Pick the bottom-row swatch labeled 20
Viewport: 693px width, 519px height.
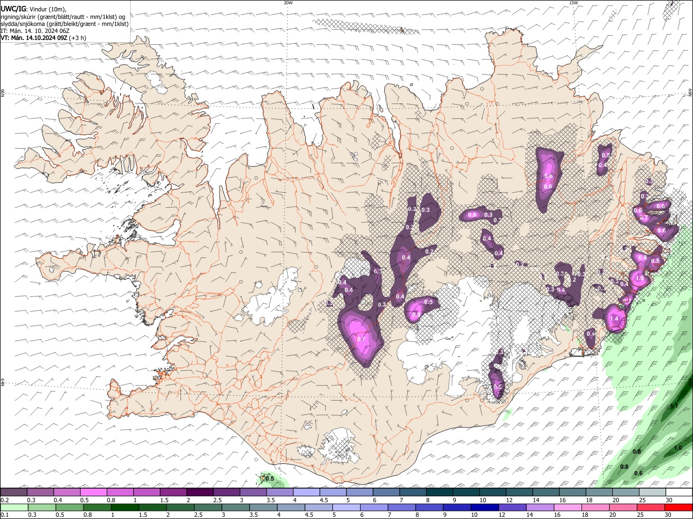(x=623, y=508)
